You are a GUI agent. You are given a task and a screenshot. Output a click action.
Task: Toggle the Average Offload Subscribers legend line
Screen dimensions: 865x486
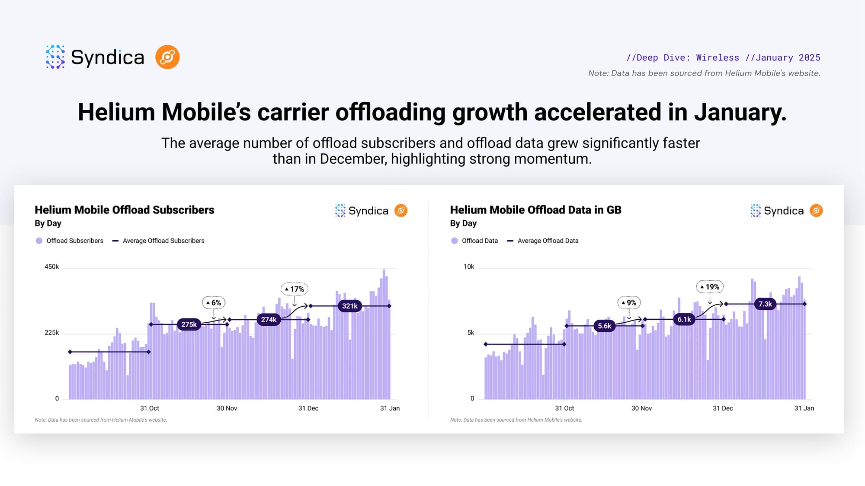click(x=115, y=241)
